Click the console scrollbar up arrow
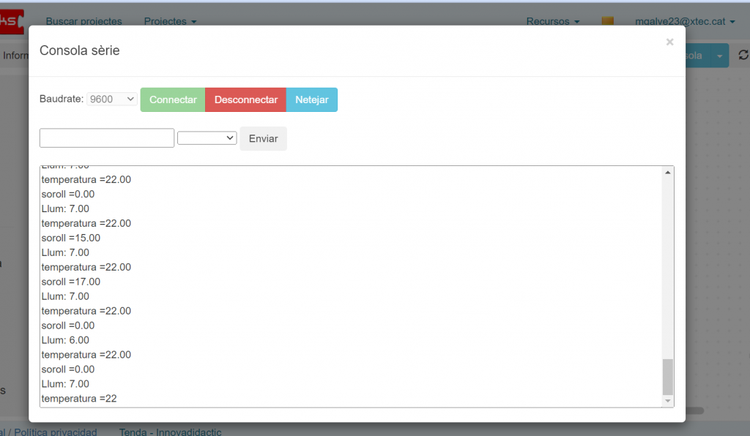The image size is (750, 436). click(x=667, y=173)
